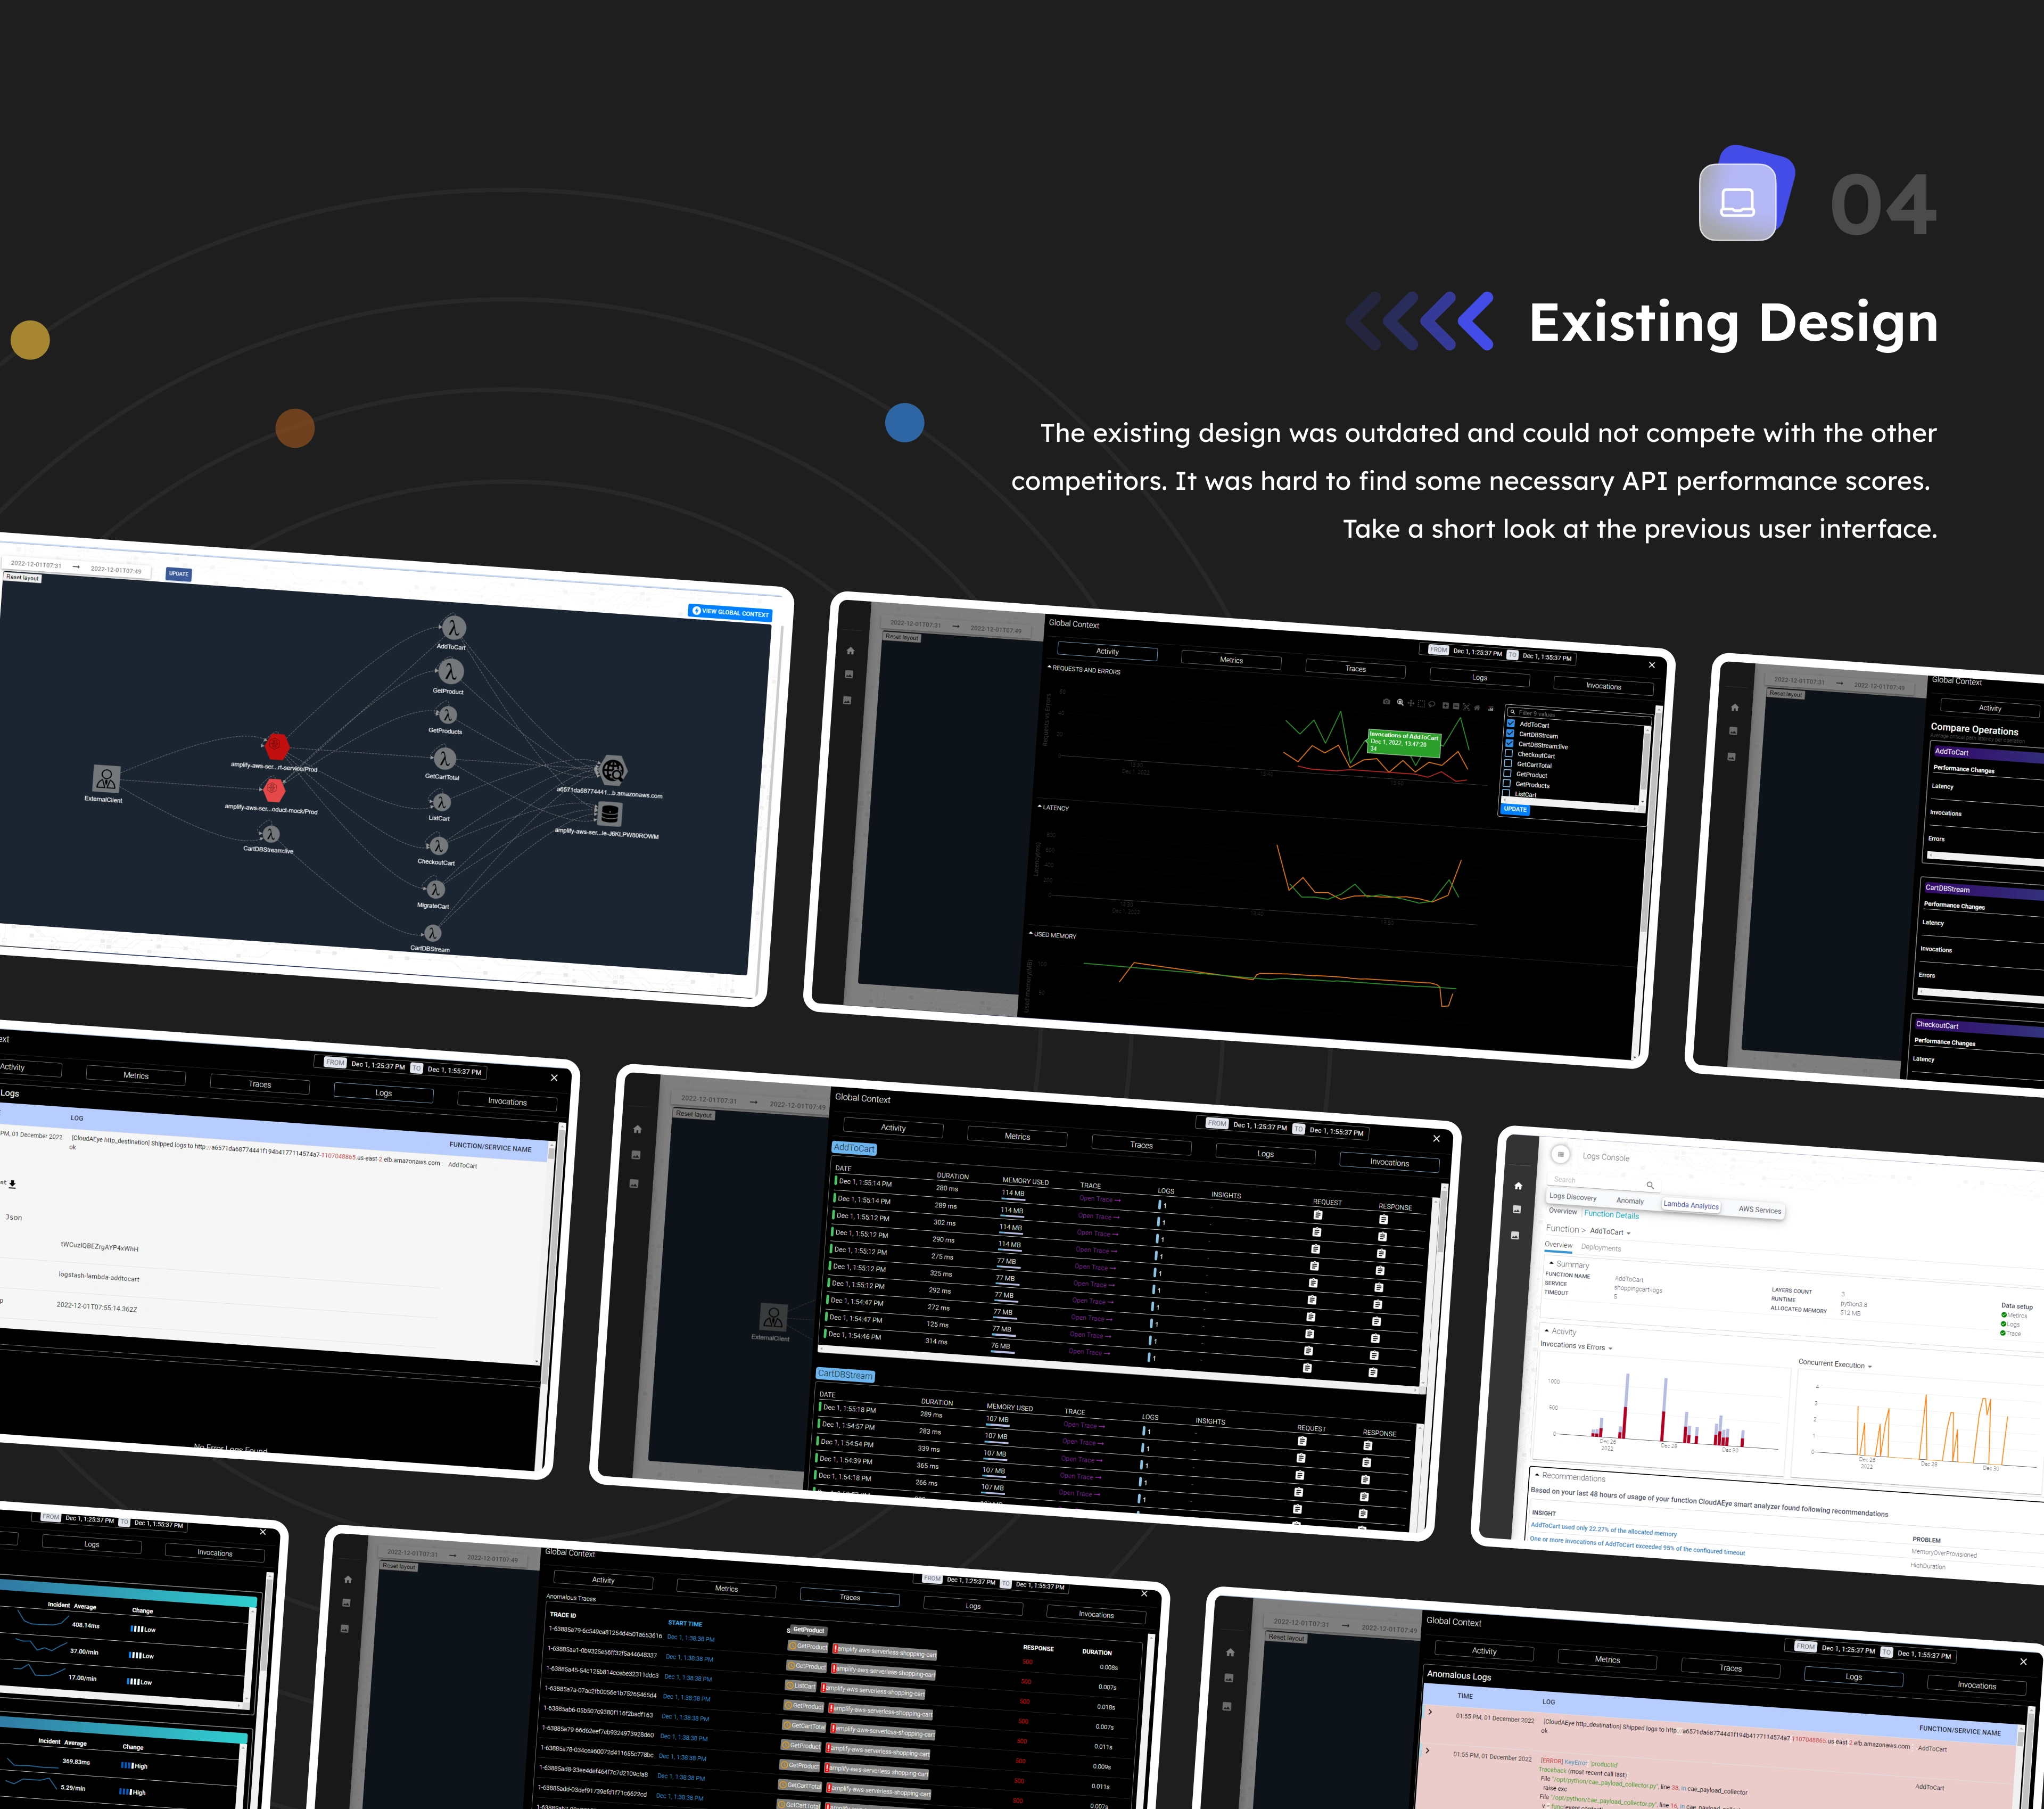The height and width of the screenshot is (1809, 2044).
Task: Click UPDATE below the function filter list
Action: (x=1515, y=809)
